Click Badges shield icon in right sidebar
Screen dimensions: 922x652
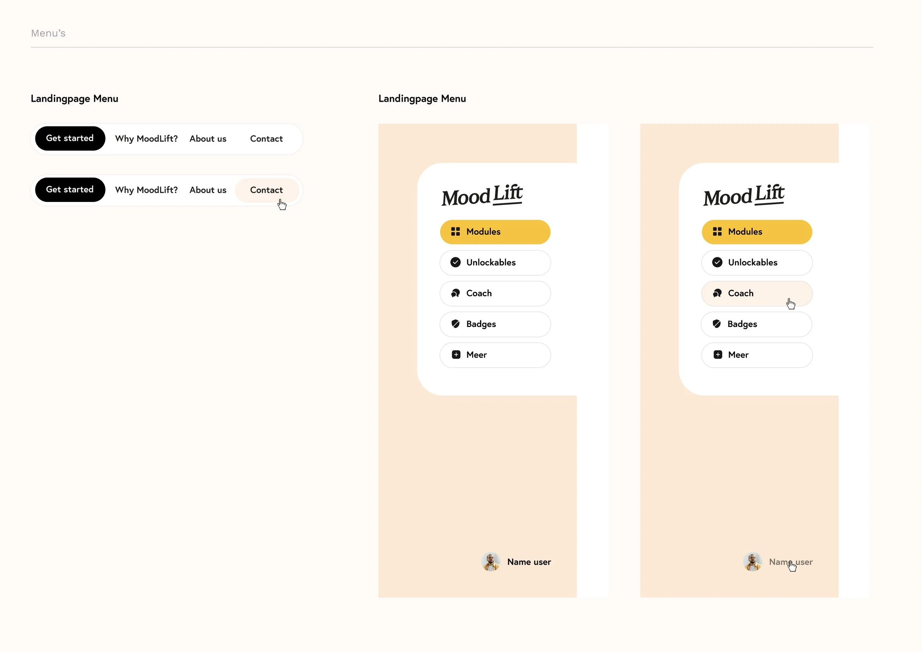point(716,324)
